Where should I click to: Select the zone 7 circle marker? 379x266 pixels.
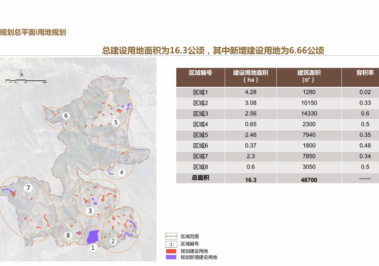click(28, 188)
